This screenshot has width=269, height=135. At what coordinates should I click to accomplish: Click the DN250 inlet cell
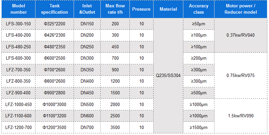tap(87, 47)
